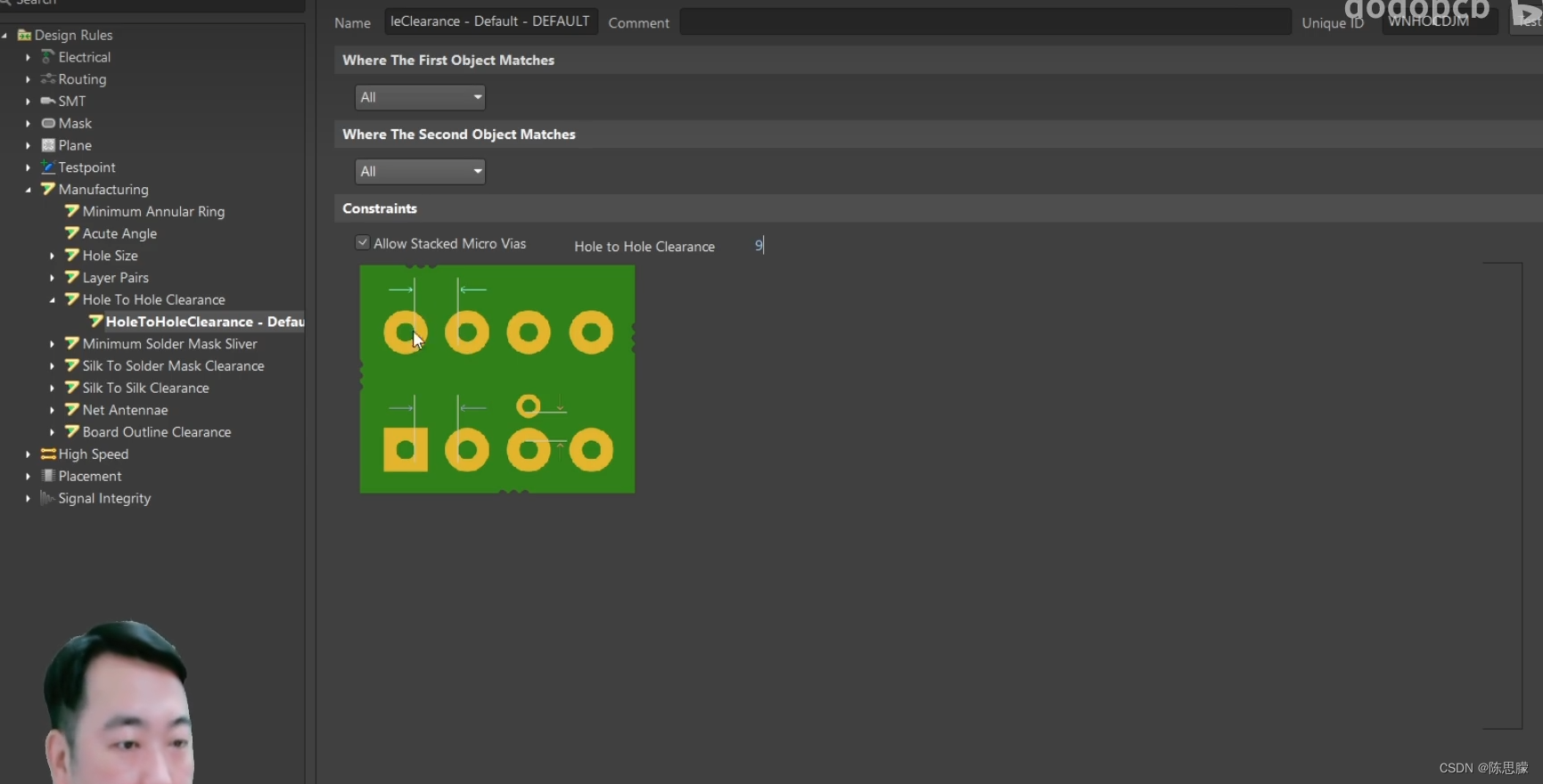Expand the SMT rules node

[x=28, y=102]
